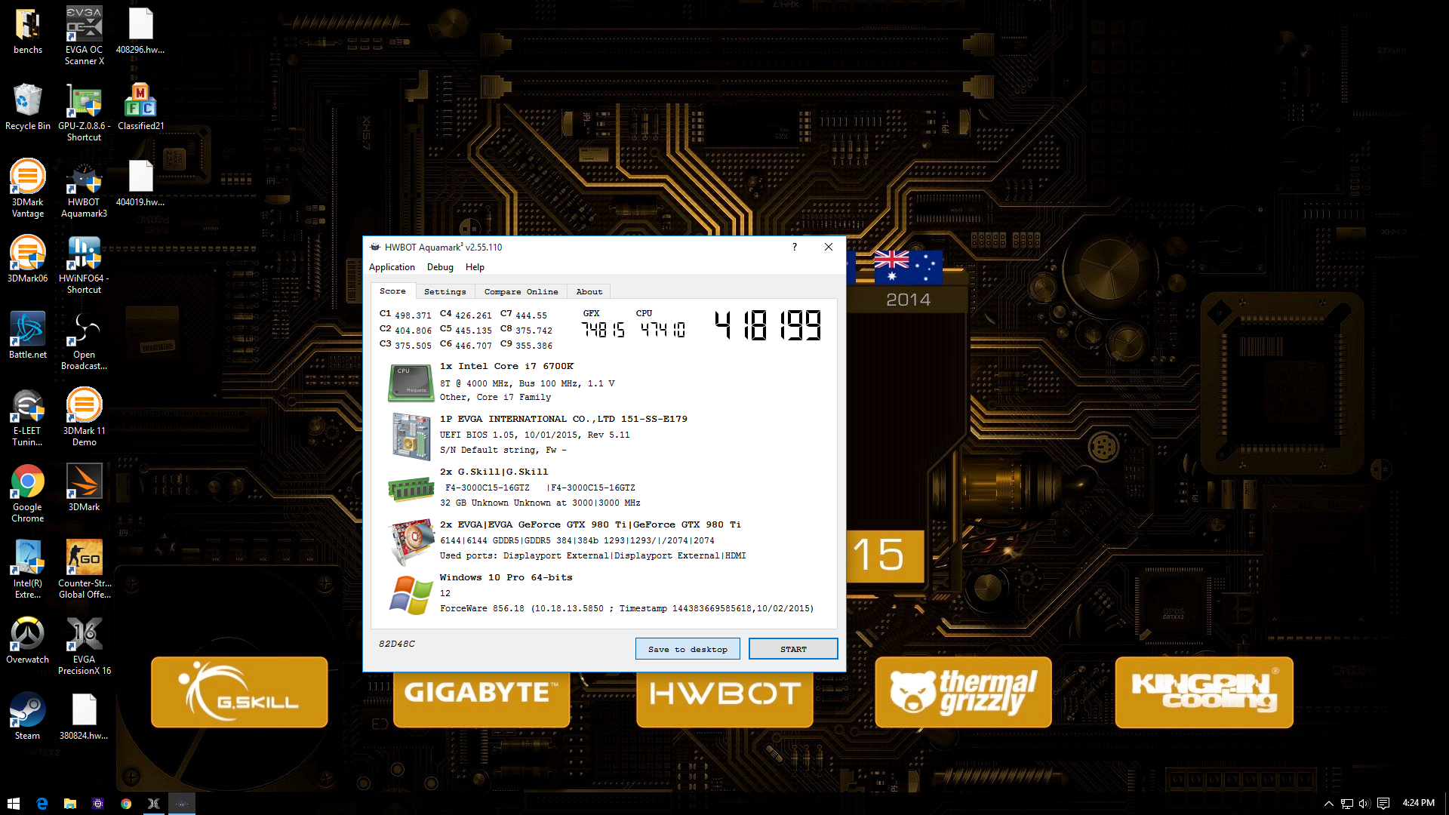
Task: Launch the E-LEET Tuning utility icon
Action: pos(28,417)
